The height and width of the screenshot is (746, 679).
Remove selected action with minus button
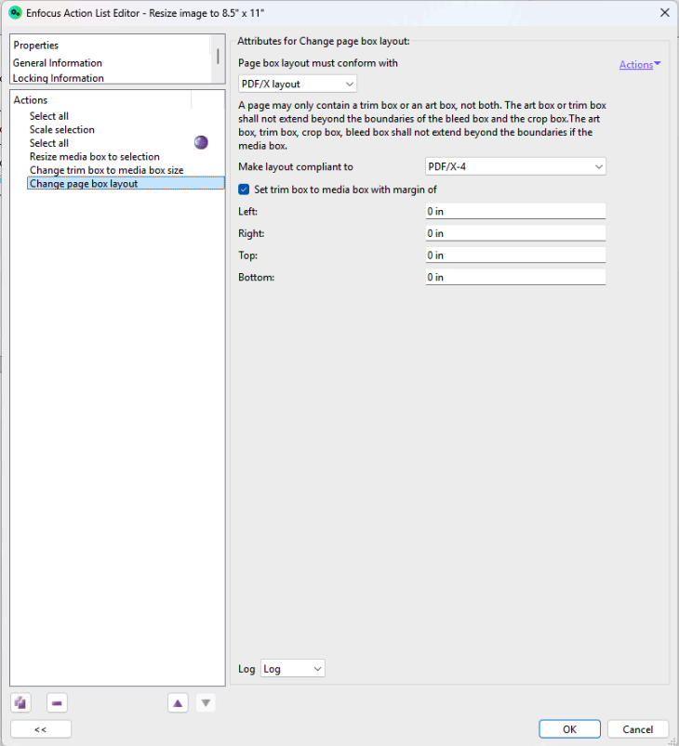[x=57, y=702]
